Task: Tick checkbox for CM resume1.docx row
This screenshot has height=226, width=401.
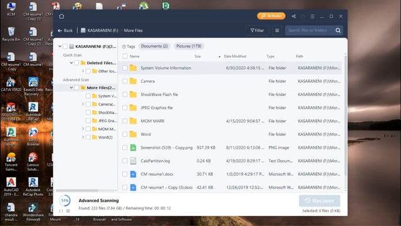Action: click(x=125, y=175)
